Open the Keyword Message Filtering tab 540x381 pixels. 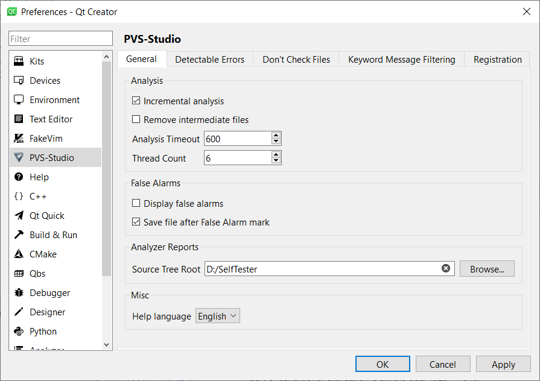401,60
